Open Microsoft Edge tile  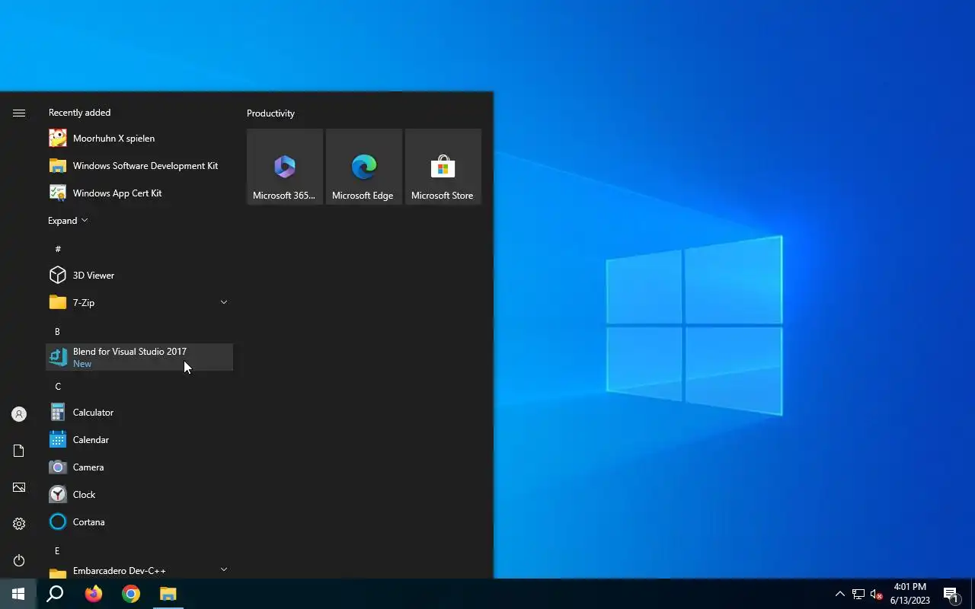364,167
